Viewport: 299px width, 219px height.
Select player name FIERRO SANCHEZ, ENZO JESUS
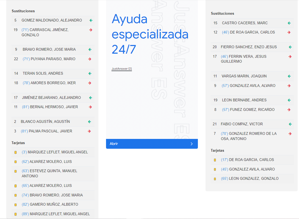point(249,47)
